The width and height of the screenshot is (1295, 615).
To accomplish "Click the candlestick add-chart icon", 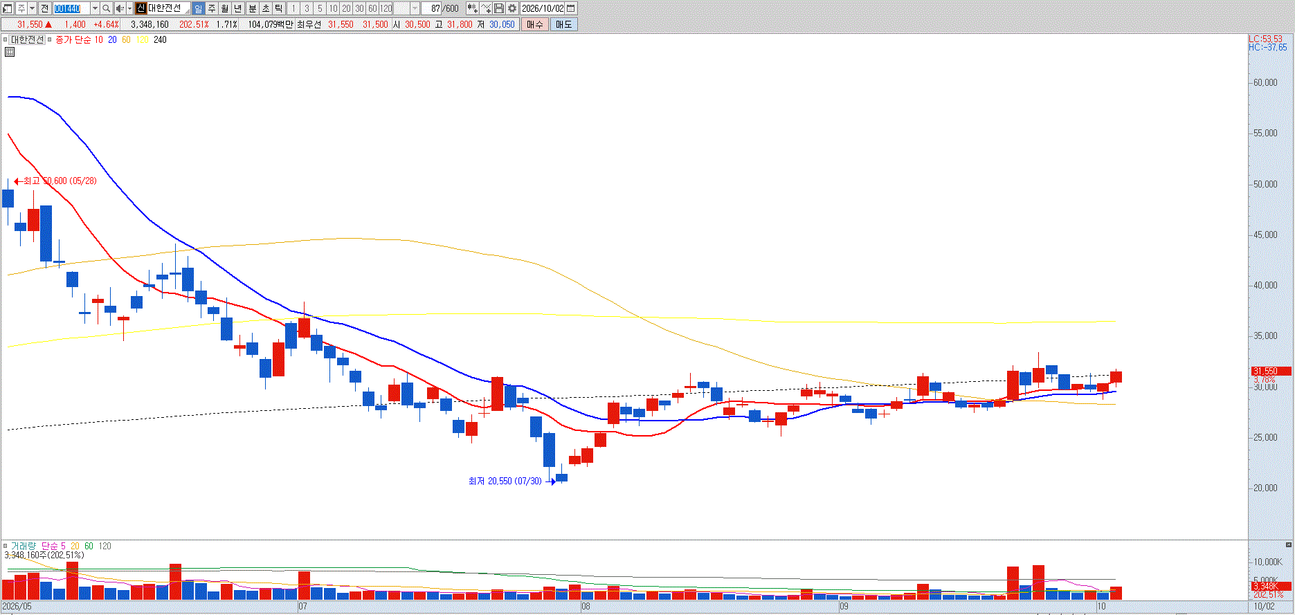I will point(473,8).
